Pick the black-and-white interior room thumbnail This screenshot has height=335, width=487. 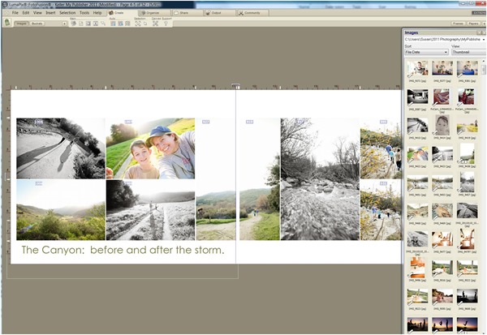[x=417, y=97]
